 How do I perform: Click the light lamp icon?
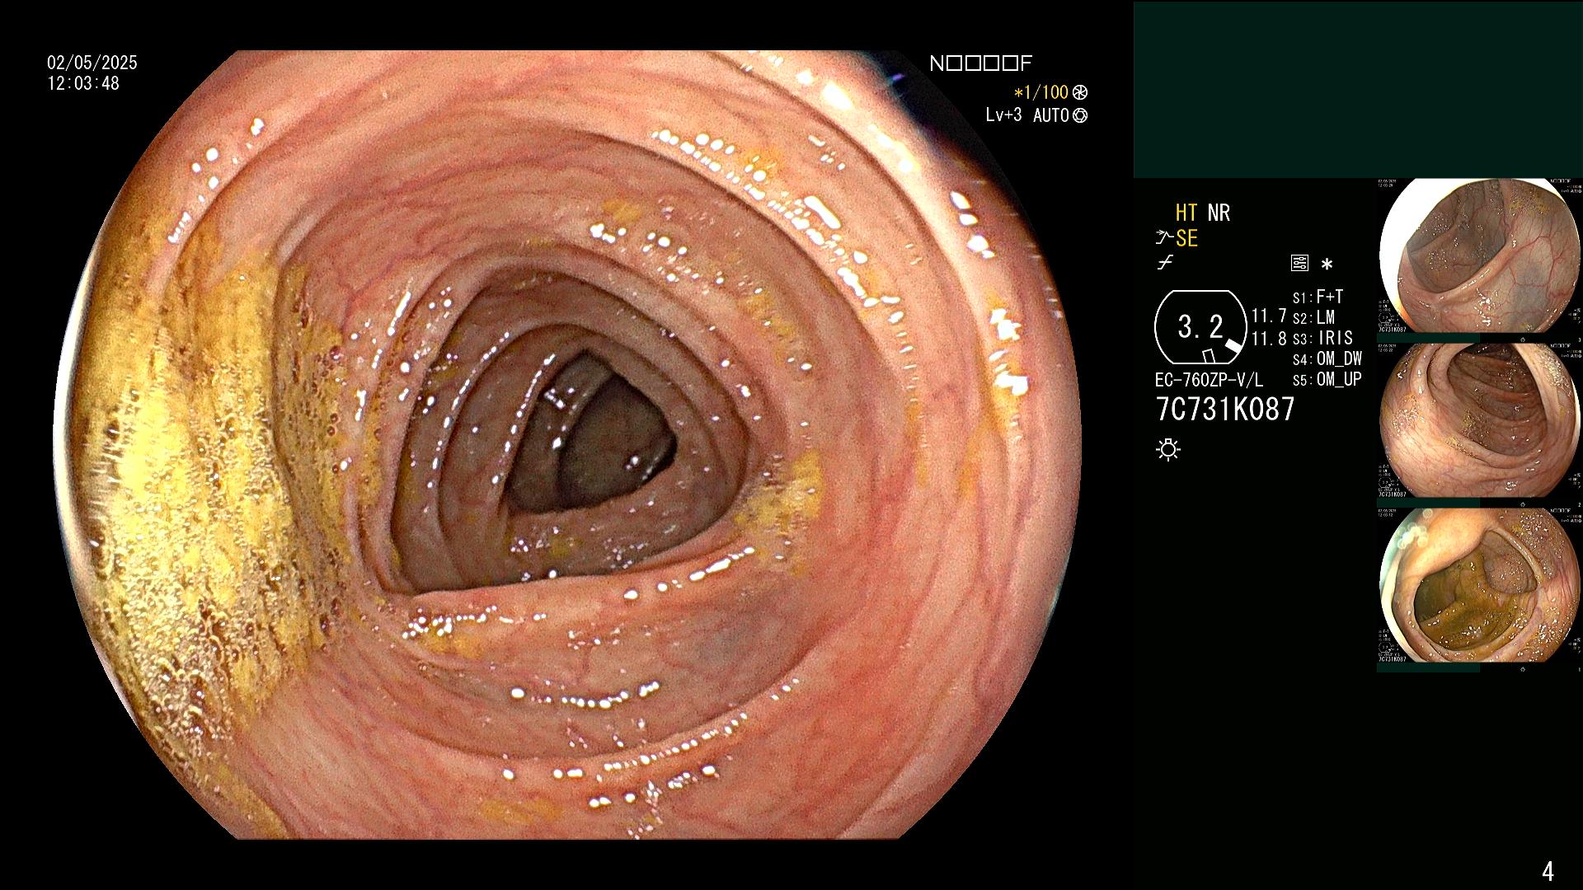tap(1168, 449)
